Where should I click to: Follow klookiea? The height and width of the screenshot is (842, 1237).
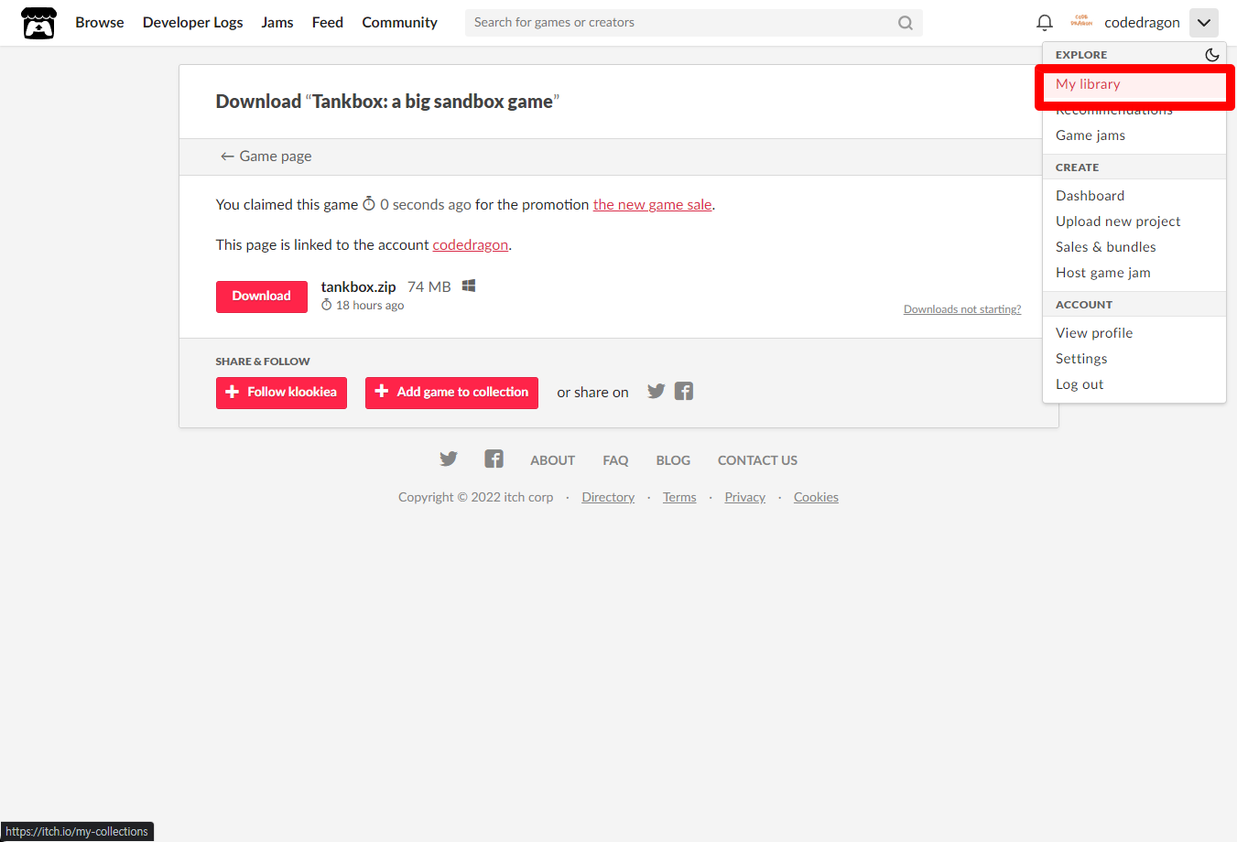(x=281, y=393)
